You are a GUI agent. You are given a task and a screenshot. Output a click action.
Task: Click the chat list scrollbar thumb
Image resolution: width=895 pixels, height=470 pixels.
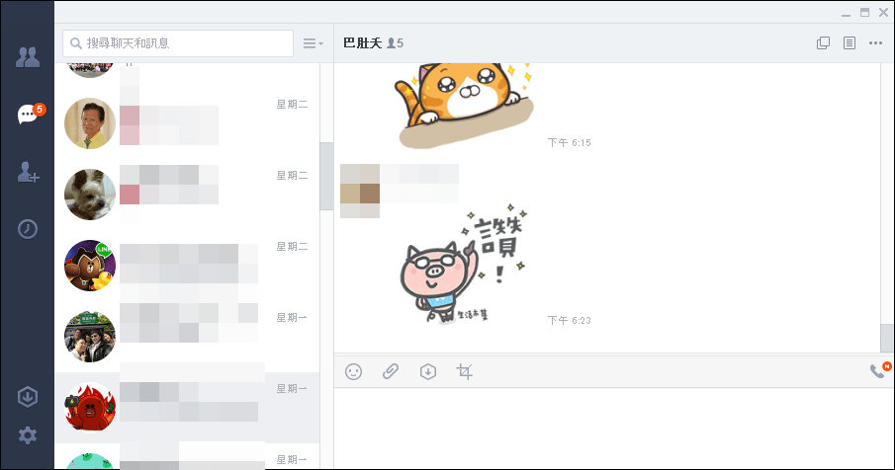326,177
